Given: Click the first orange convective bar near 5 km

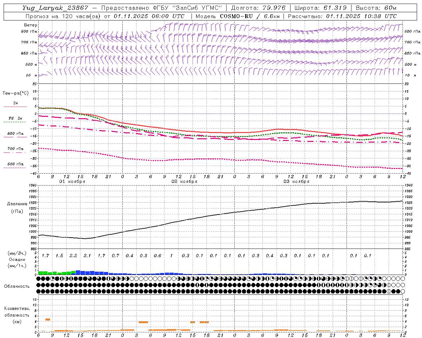Looking at the screenshot, I should (x=48, y=320).
